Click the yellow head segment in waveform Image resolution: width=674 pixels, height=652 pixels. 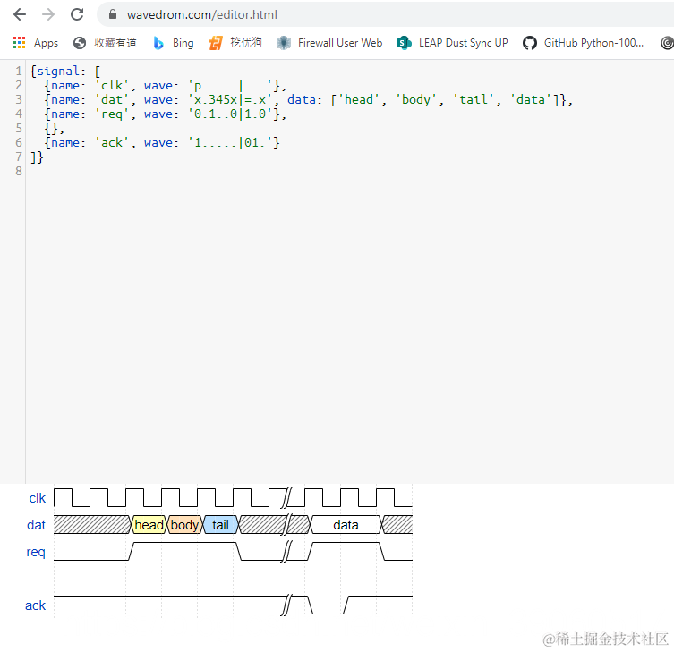coord(149,525)
